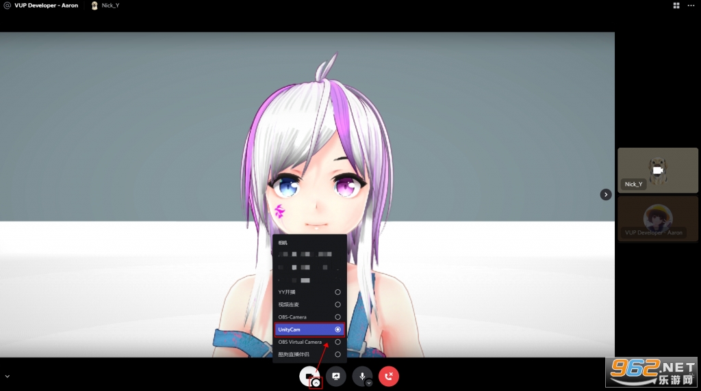Screen dimensions: 701x391
Task: Select YY开播 as camera source
Action: tap(309, 292)
